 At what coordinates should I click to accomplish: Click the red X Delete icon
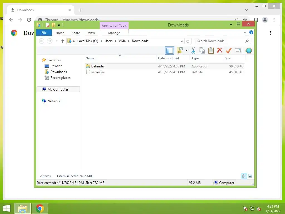[220, 50]
